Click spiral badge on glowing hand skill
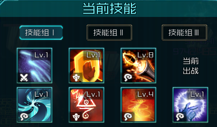The height and width of the screenshot is (127, 217). pos(180,116)
